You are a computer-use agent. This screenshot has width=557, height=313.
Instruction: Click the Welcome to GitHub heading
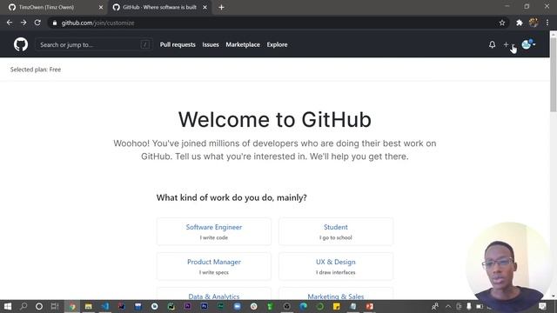[x=275, y=120]
